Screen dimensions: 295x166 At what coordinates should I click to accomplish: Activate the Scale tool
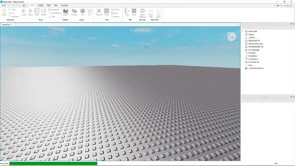pyautogui.click(x=37, y=12)
